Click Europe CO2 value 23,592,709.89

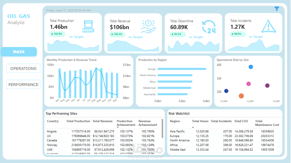[x=244, y=136]
